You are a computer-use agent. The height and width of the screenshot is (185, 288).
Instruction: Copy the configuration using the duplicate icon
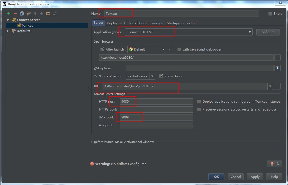pyautogui.click(x=22, y=13)
